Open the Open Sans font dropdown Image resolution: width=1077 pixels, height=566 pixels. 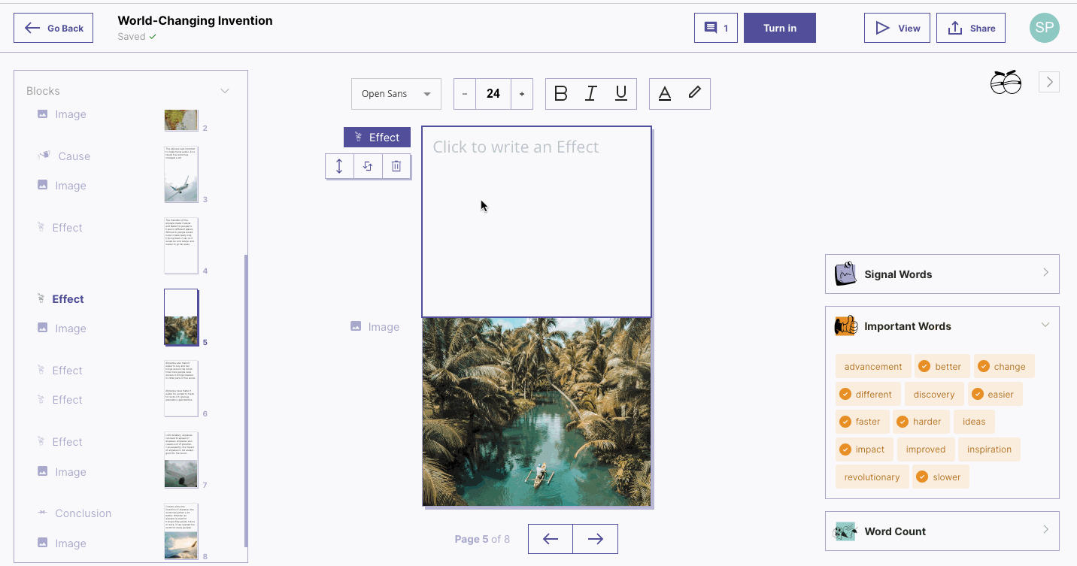tap(396, 94)
